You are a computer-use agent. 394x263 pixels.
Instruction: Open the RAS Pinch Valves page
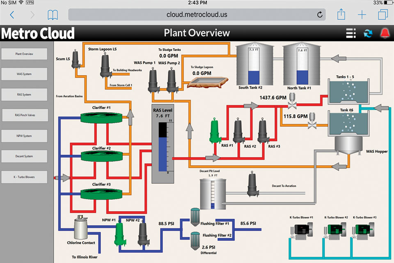[25, 115]
